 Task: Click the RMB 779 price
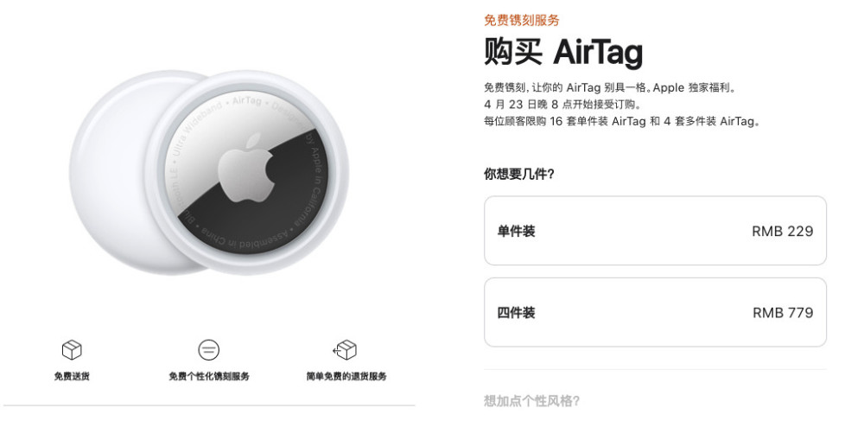point(782,312)
